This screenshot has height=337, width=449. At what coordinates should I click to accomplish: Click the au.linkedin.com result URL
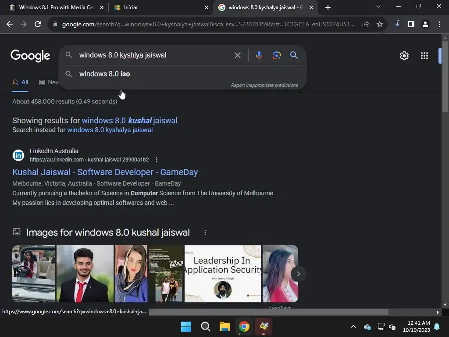click(89, 160)
